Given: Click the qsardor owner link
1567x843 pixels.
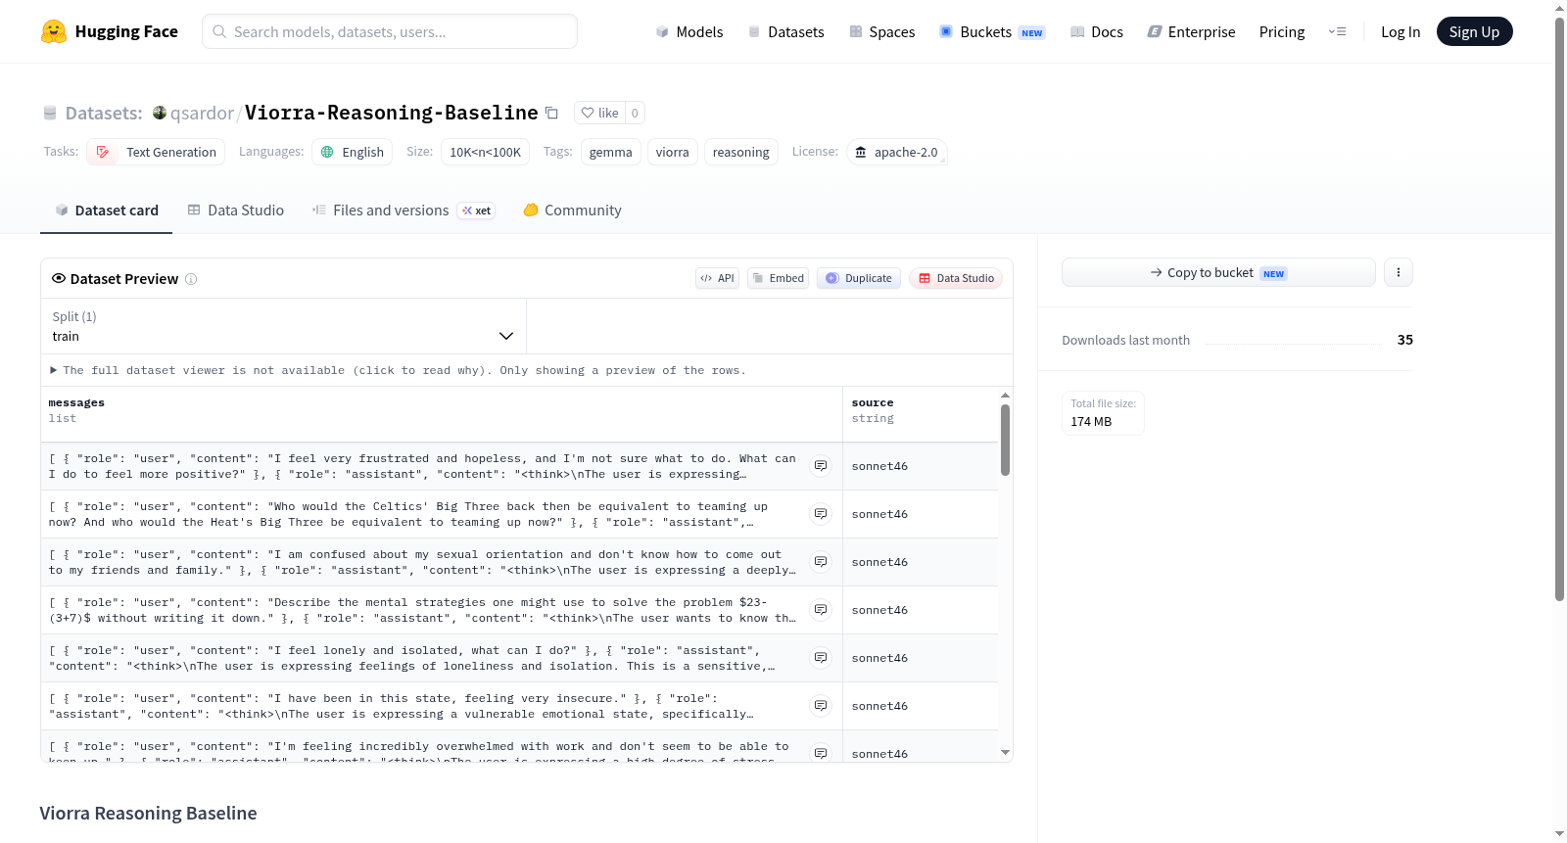Looking at the screenshot, I should point(202,113).
